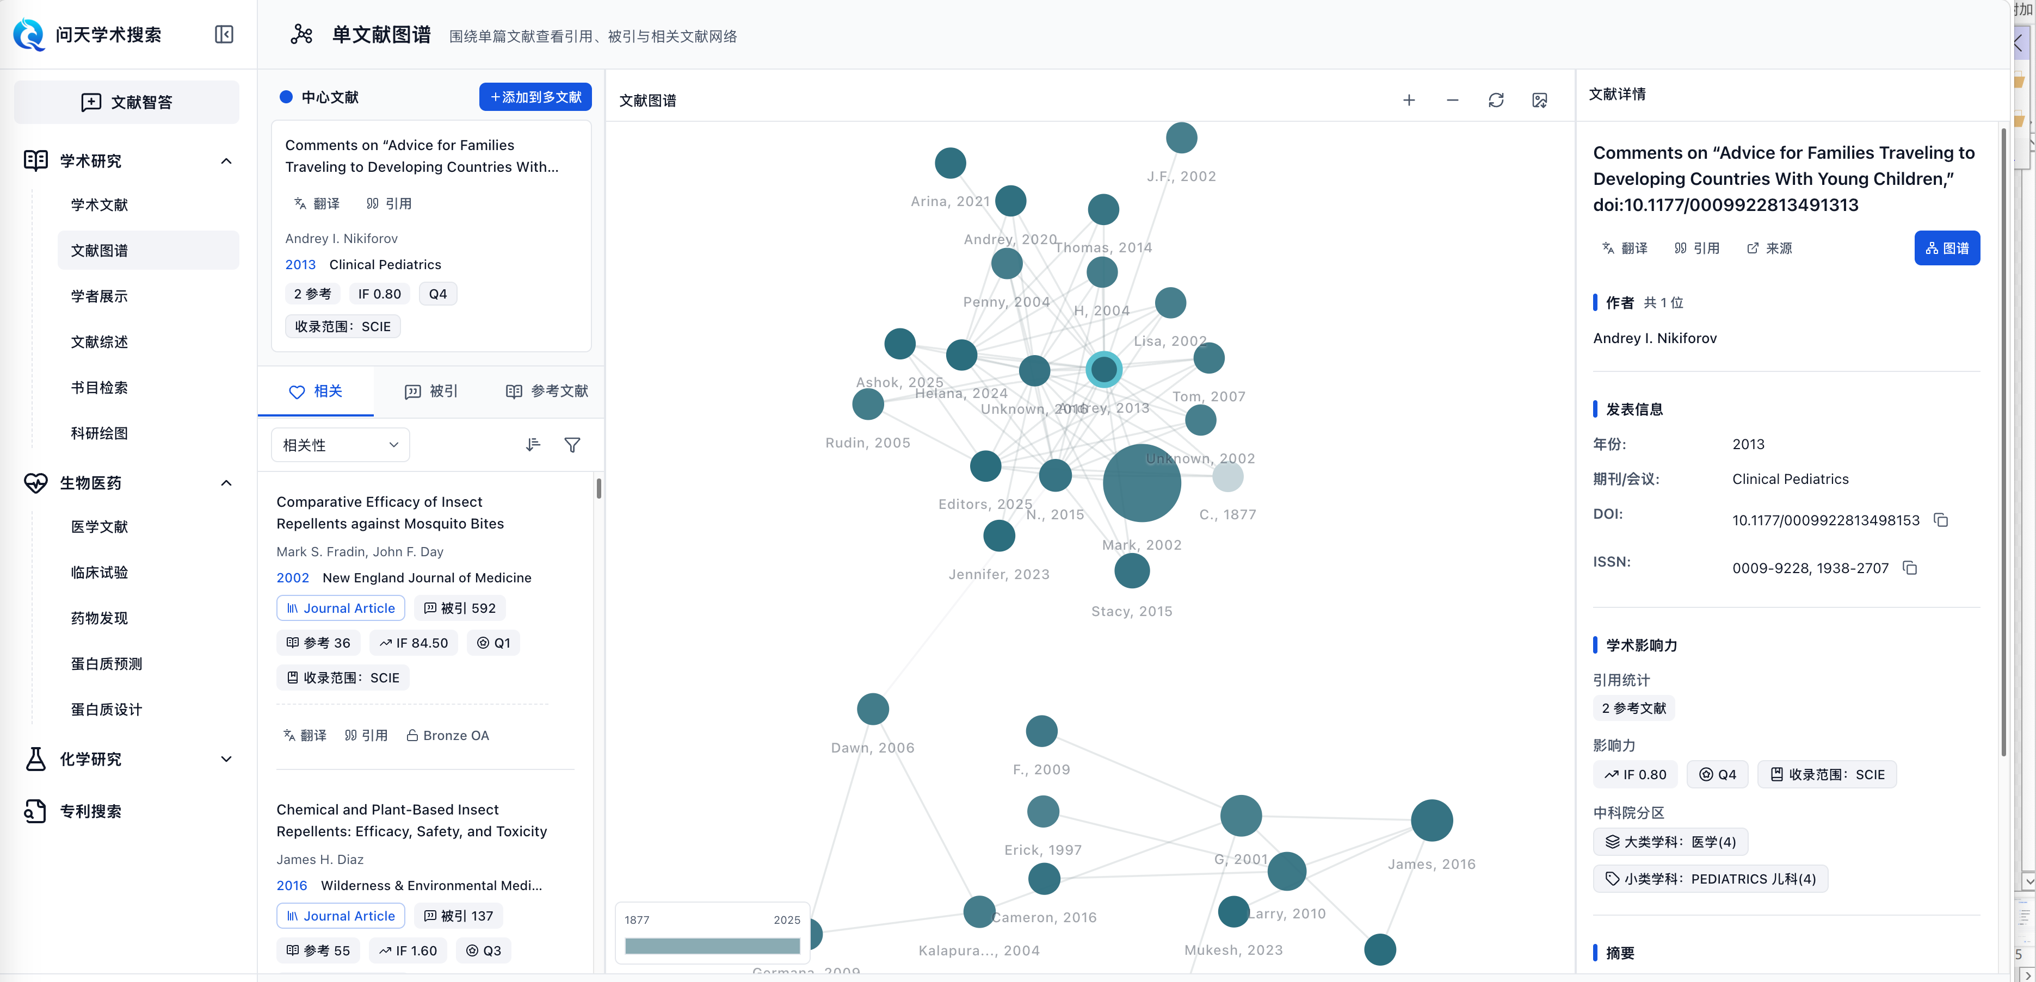
Task: Click the 添加到多文献 button
Action: click(535, 97)
